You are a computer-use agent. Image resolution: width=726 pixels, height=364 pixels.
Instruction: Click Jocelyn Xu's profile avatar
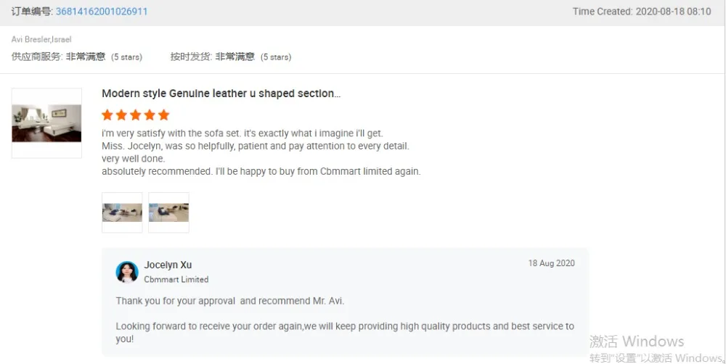click(x=127, y=272)
